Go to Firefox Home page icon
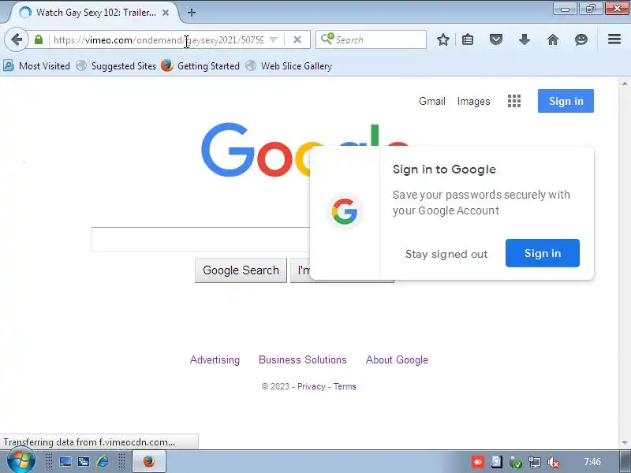This screenshot has width=631, height=473. point(553,39)
